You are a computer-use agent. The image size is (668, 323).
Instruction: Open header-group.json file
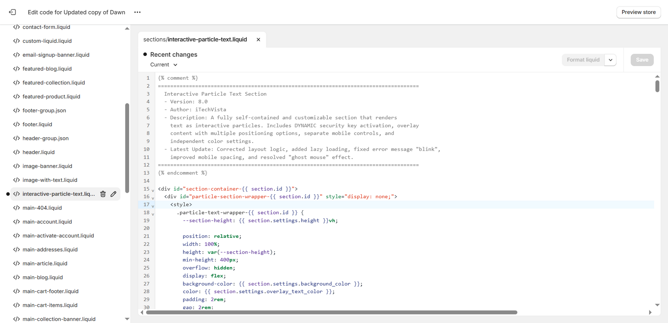tap(46, 138)
